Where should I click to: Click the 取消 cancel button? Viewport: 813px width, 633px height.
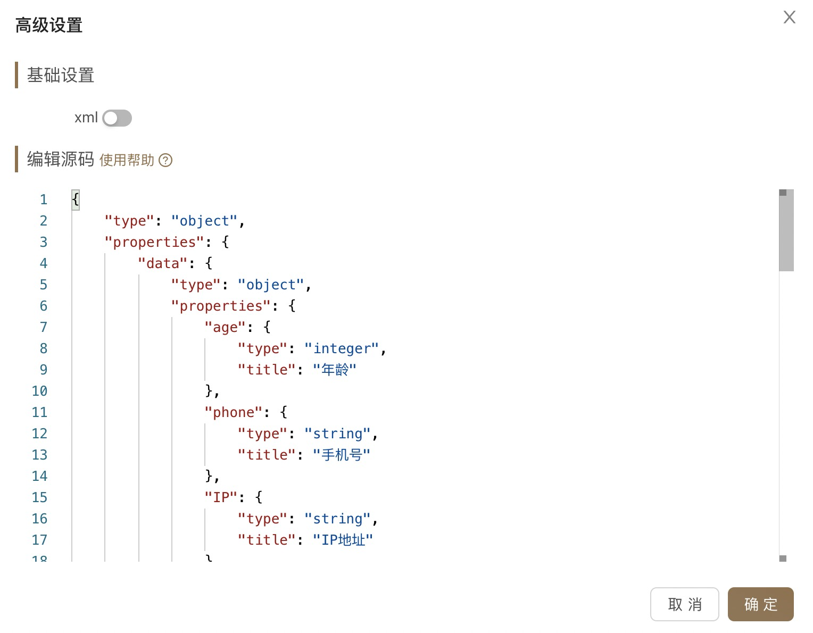685,604
